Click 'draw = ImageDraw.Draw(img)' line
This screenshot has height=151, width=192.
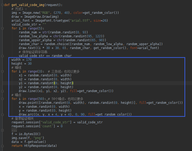(x=35, y=17)
